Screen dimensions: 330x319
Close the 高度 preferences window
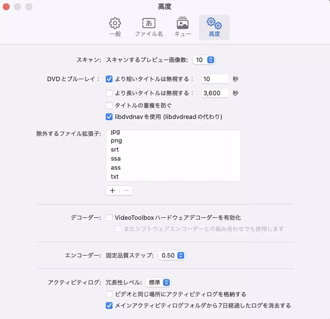(6, 7)
